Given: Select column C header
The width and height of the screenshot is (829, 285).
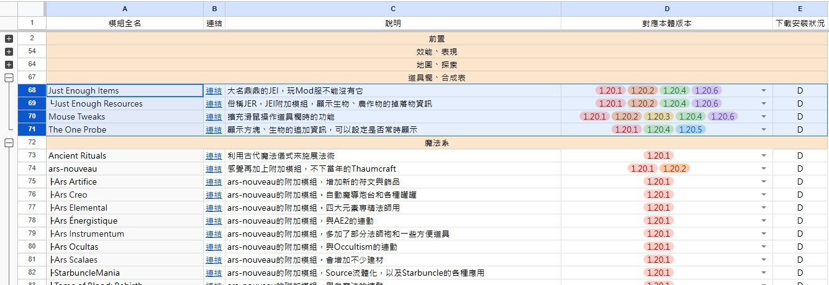Looking at the screenshot, I should (x=393, y=9).
